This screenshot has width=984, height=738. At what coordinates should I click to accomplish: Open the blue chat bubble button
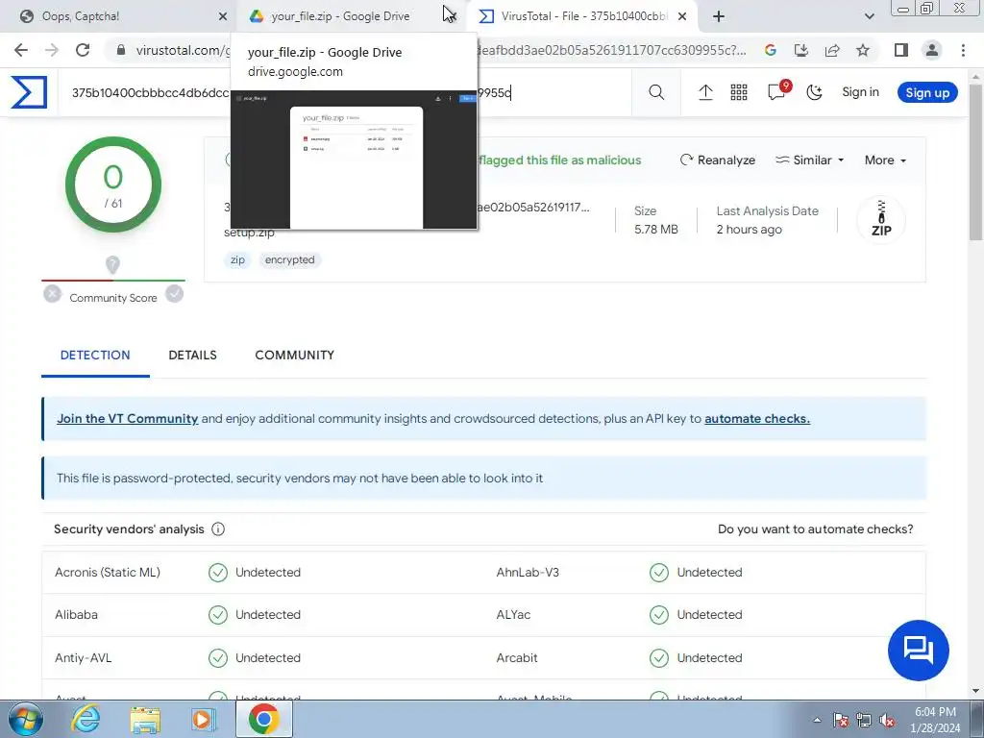click(918, 651)
